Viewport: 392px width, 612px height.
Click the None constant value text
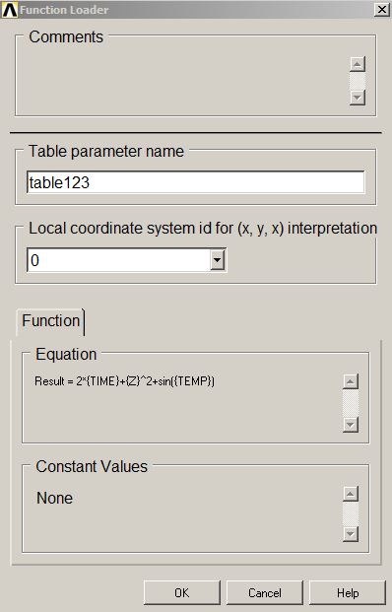coord(54,498)
